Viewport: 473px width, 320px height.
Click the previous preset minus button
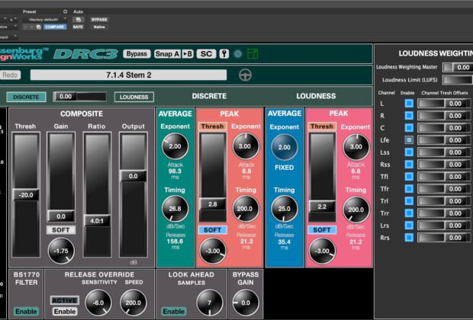tap(26, 27)
